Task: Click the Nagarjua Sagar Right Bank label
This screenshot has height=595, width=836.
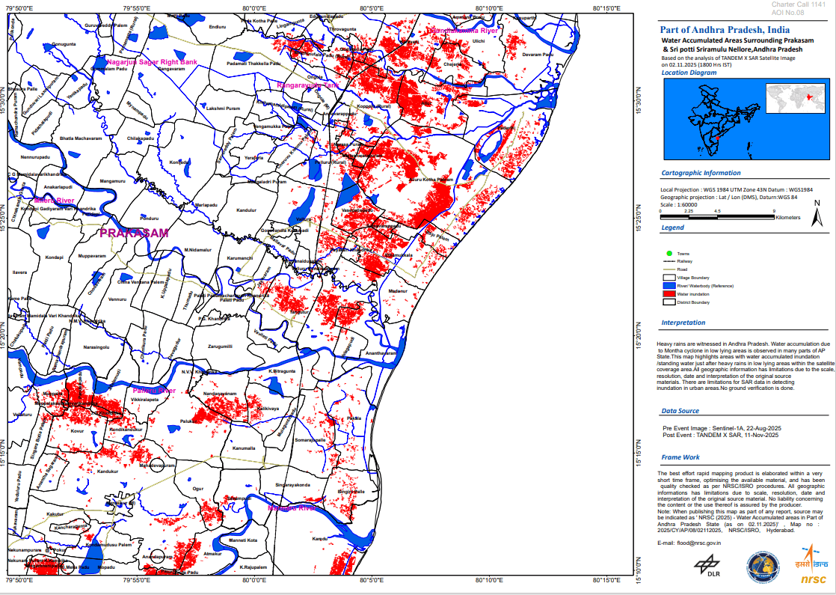Action: (152, 61)
